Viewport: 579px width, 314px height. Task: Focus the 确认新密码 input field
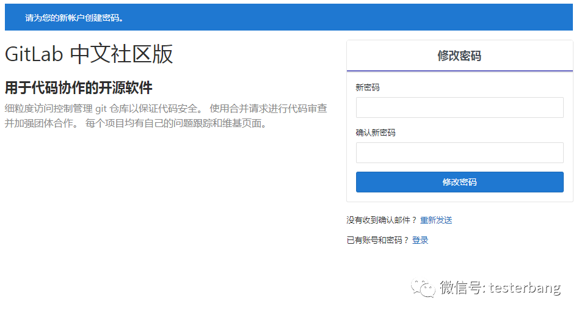coord(459,153)
